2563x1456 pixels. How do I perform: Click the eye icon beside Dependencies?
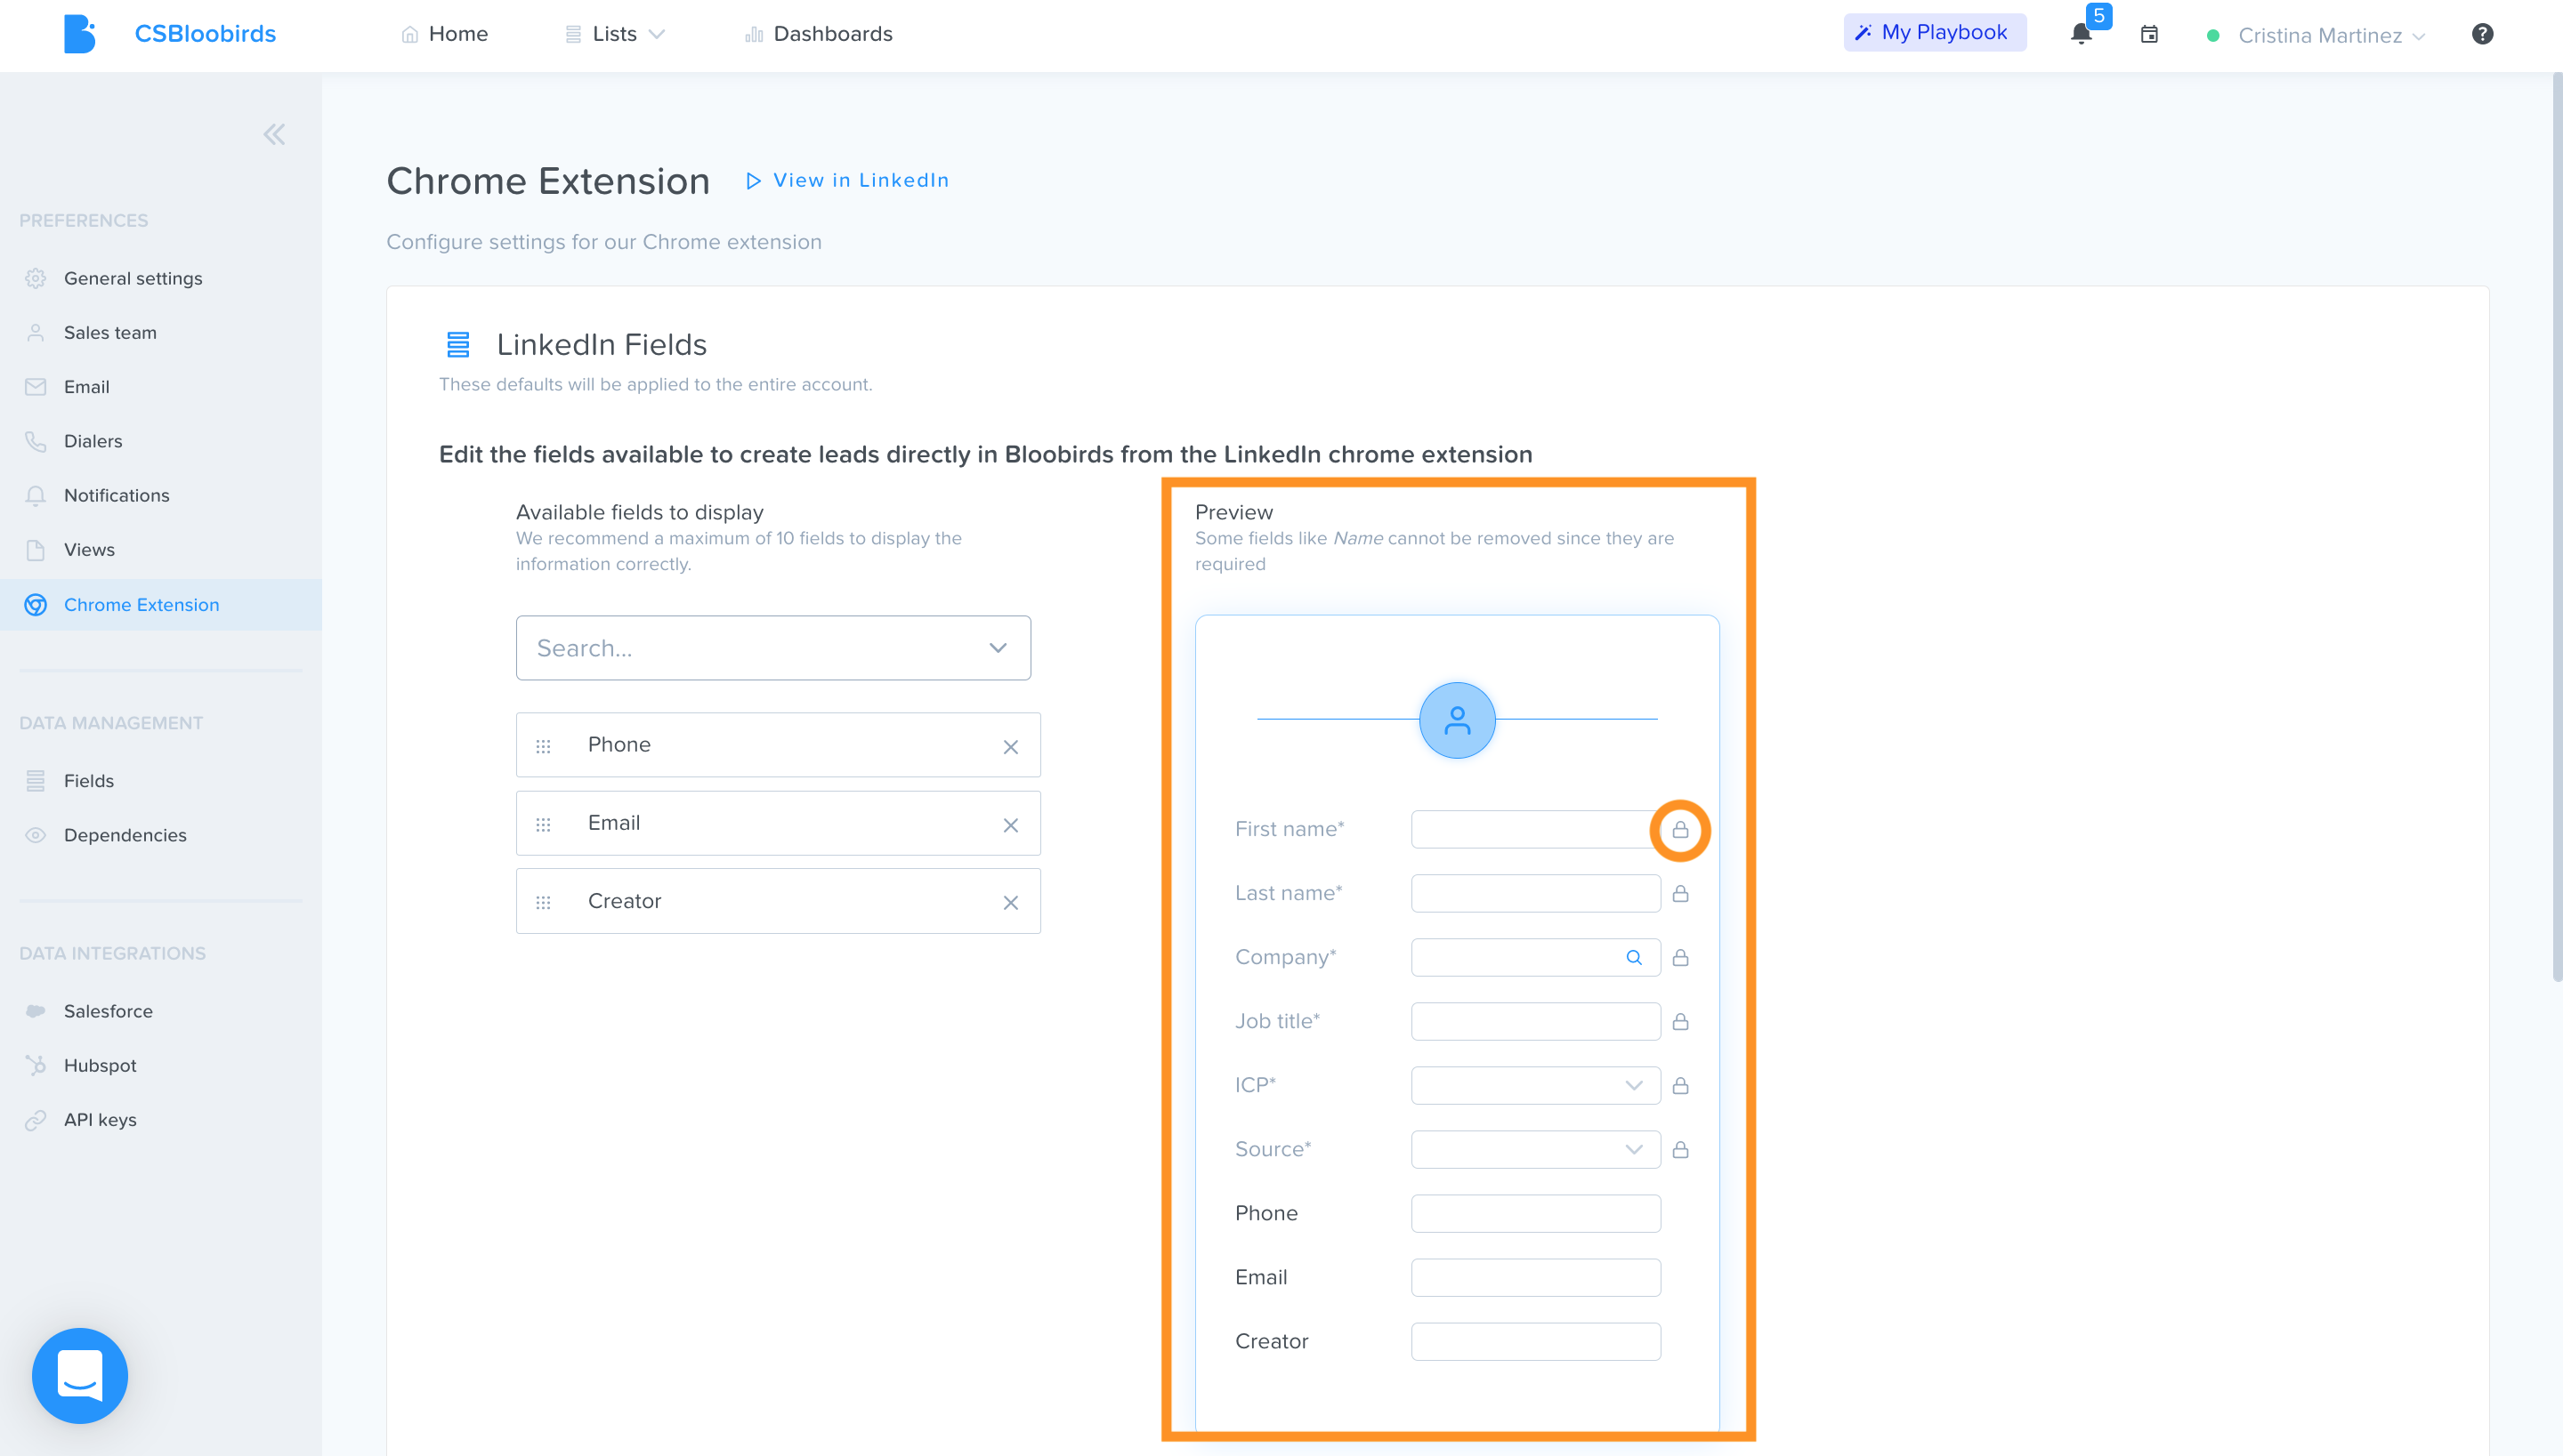pos(35,835)
